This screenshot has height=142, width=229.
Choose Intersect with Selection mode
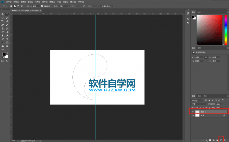pyautogui.click(x=22, y=6)
